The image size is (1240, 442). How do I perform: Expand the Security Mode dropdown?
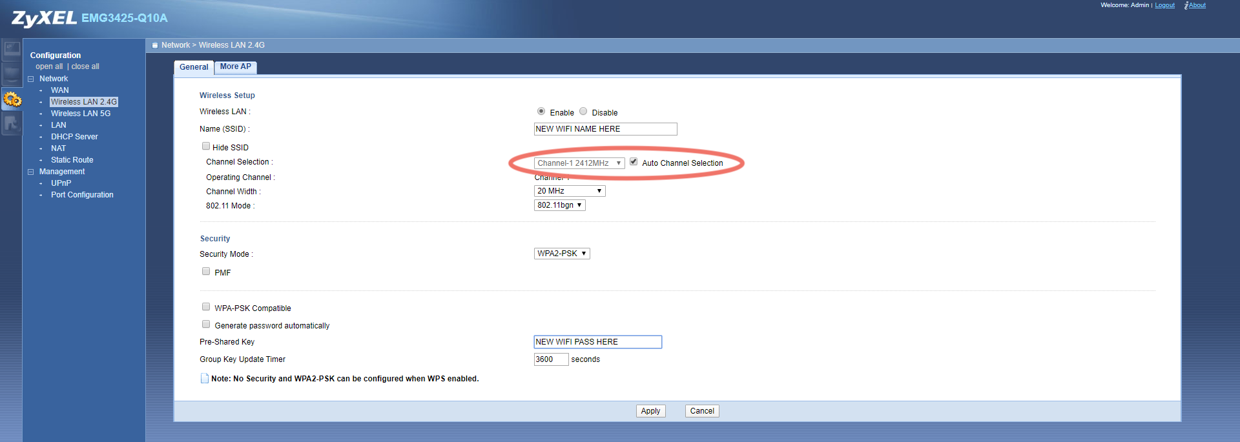pyautogui.click(x=561, y=254)
